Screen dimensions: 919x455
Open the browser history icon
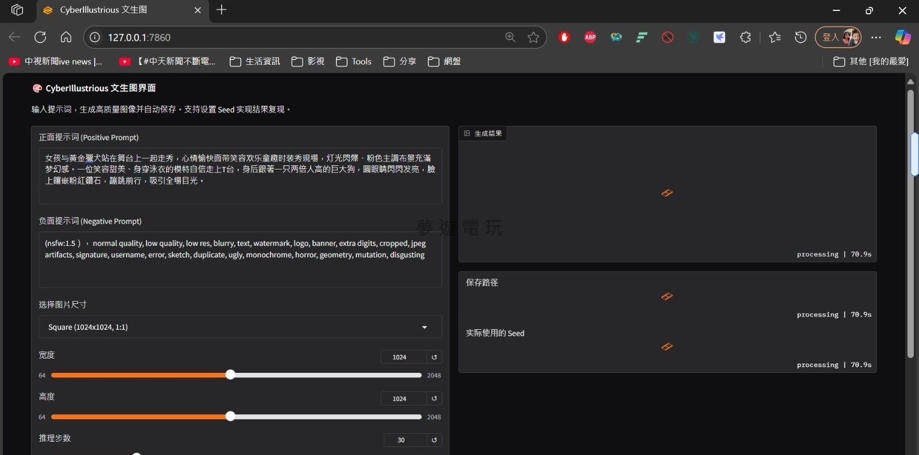[800, 37]
